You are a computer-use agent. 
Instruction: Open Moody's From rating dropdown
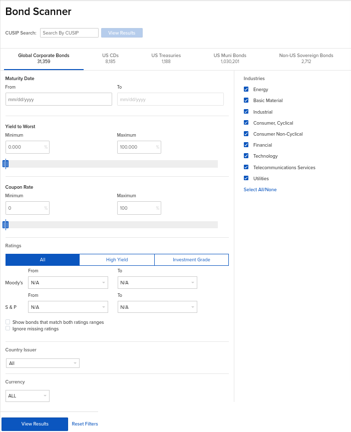point(68,283)
